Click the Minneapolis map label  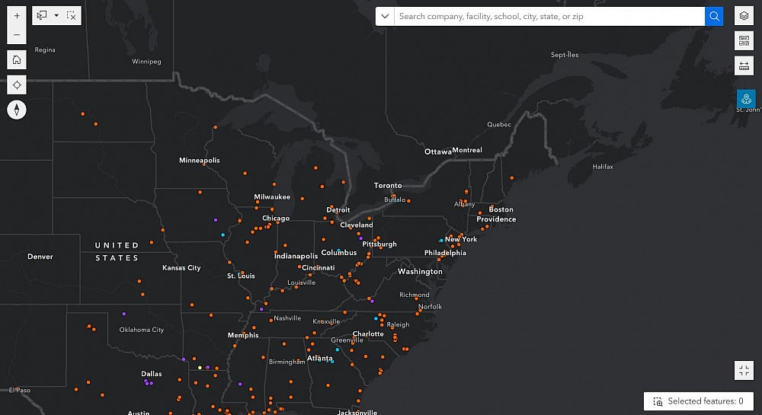(199, 160)
